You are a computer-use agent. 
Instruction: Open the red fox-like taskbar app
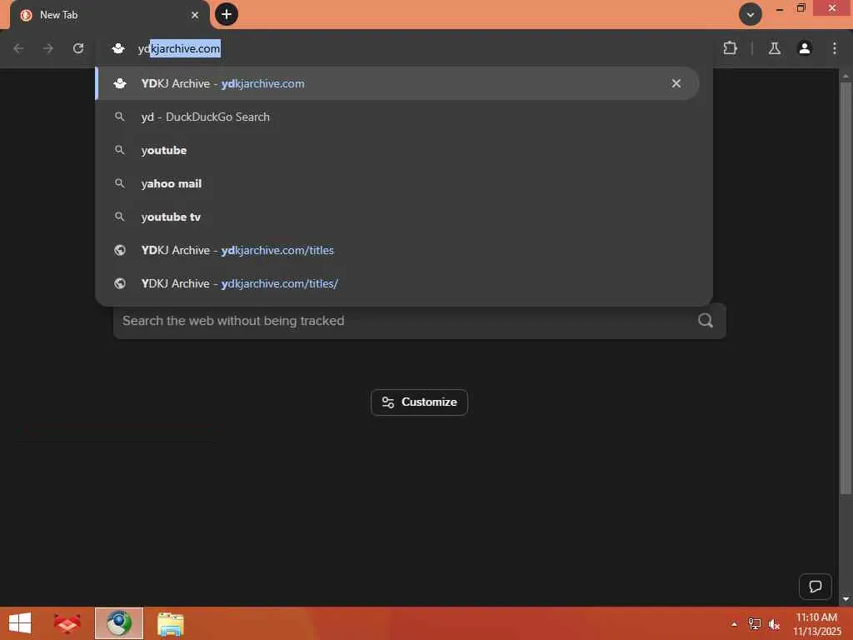[x=67, y=623]
